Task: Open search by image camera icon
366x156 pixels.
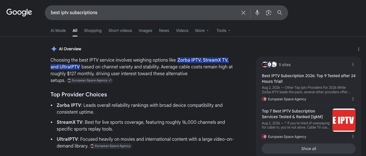Action: [x=268, y=13]
